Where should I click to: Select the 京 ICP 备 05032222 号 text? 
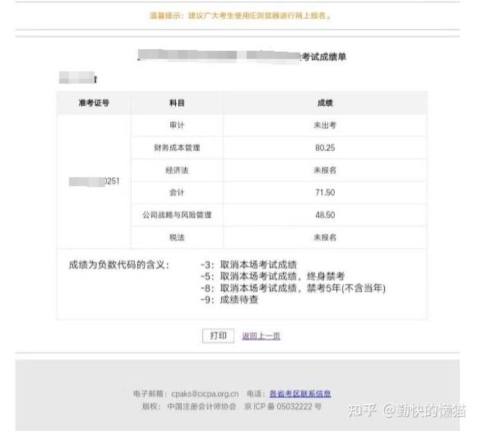283,407
